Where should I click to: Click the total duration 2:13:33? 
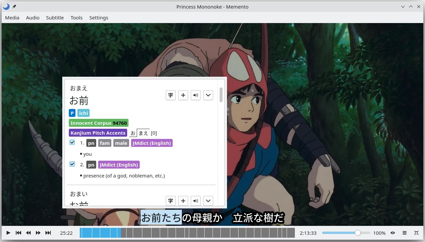[308, 233]
